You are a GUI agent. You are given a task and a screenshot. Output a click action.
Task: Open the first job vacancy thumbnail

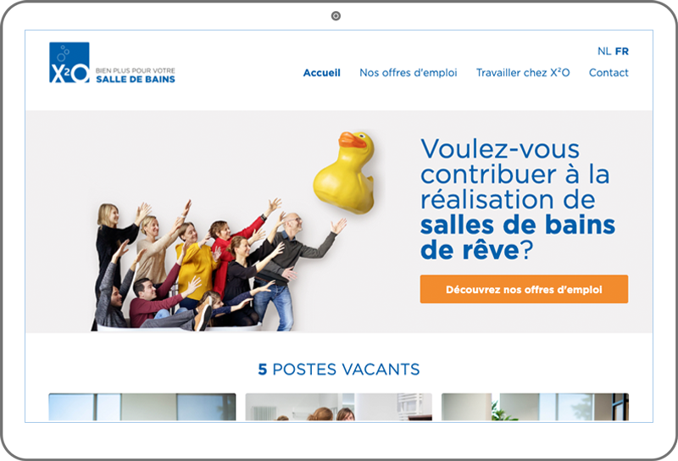(142, 407)
